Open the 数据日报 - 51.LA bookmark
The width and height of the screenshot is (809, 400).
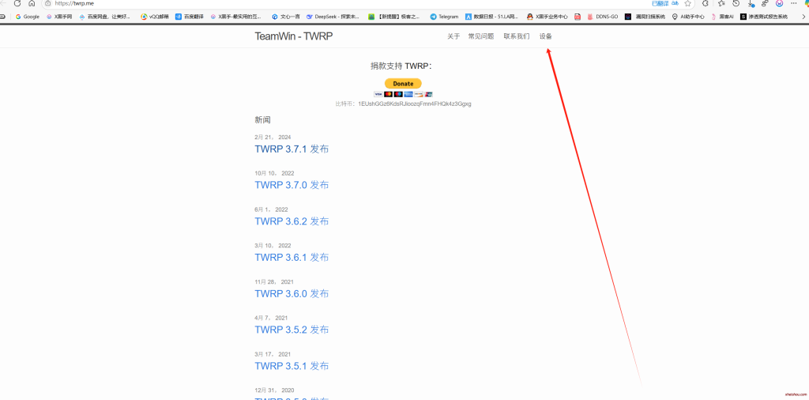click(x=492, y=17)
